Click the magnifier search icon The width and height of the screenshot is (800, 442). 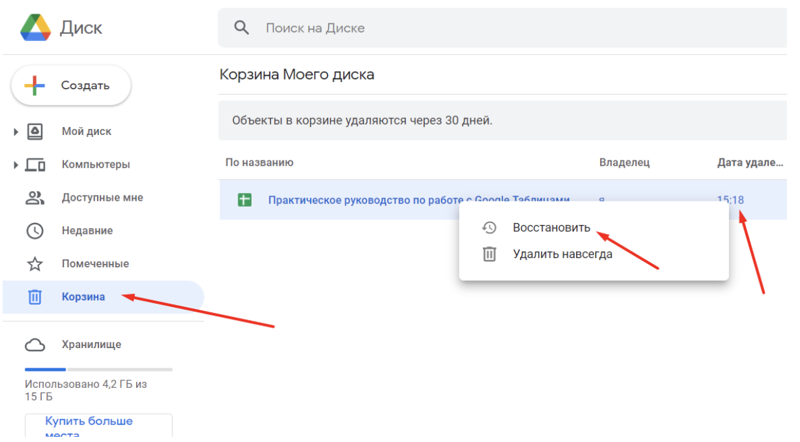[x=242, y=28]
